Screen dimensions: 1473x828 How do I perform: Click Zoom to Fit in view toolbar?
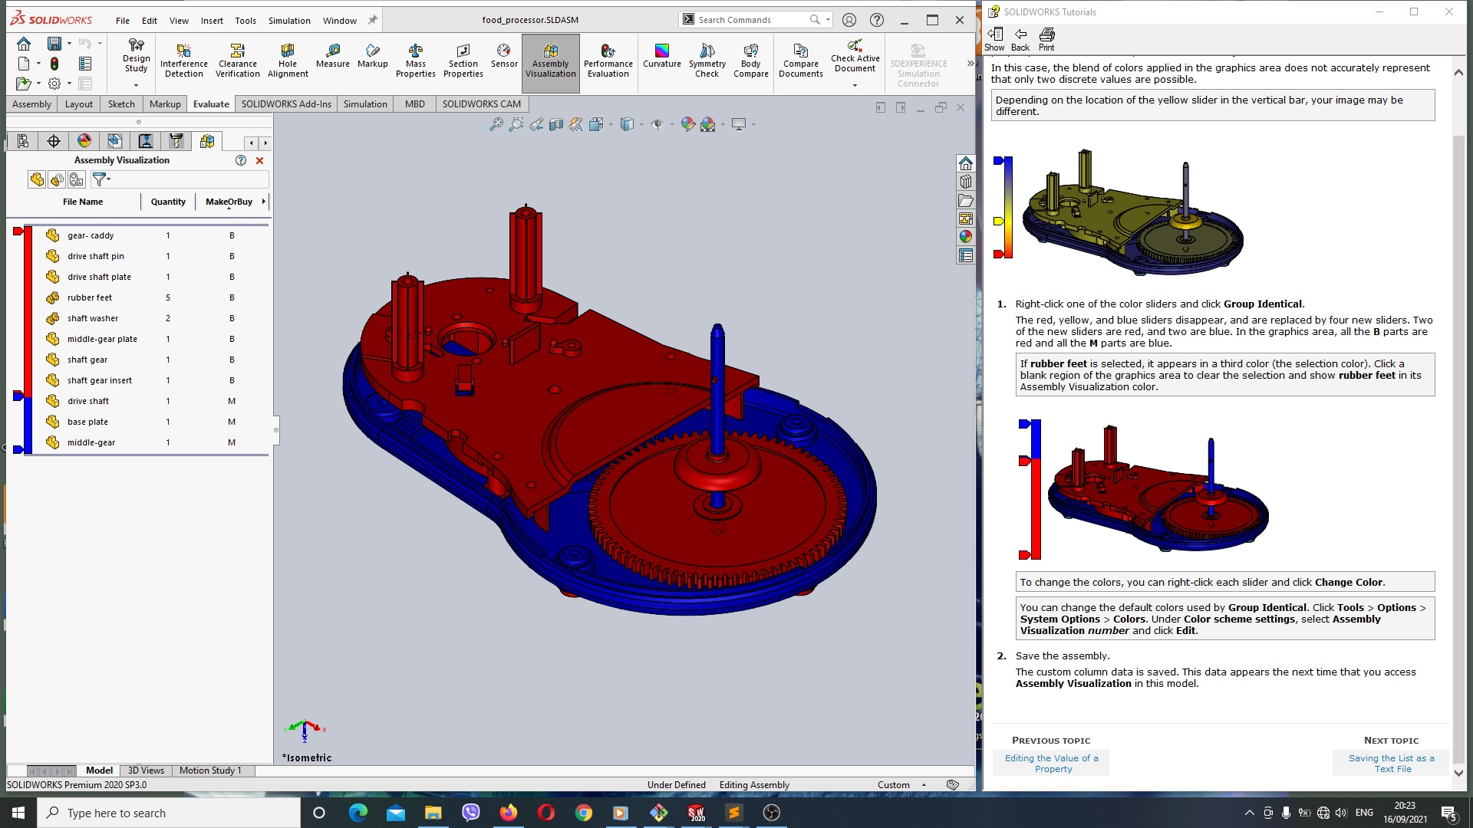coord(496,124)
